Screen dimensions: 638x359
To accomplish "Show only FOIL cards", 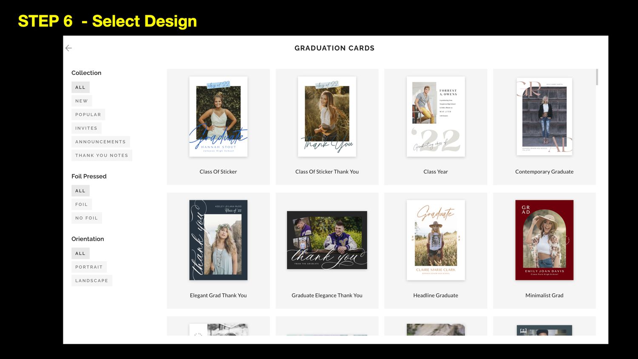I will pyautogui.click(x=82, y=204).
